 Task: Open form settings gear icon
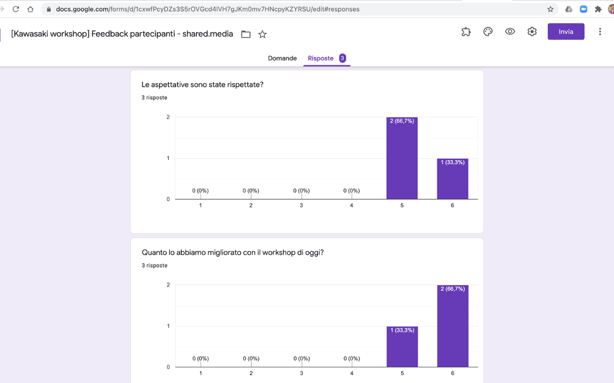(x=532, y=32)
